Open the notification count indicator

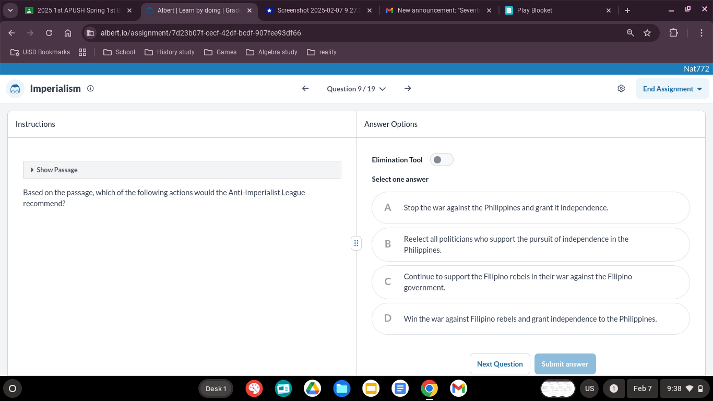[614, 388]
